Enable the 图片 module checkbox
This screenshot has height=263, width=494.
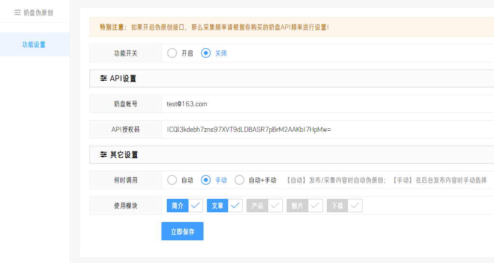click(x=305, y=206)
